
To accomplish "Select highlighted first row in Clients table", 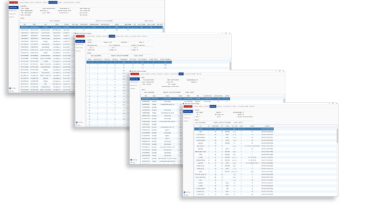I will pos(185,99).
